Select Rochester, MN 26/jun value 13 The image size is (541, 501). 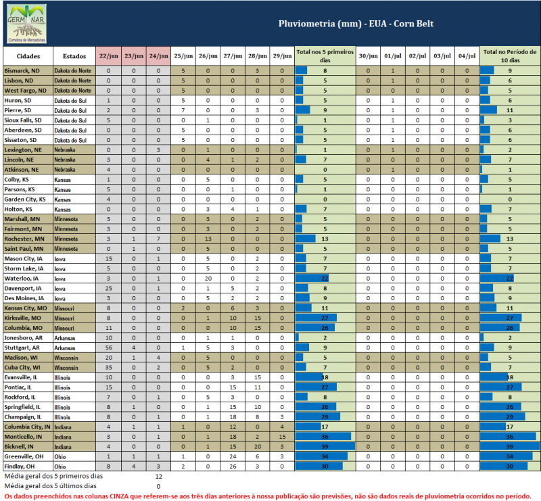(208, 239)
